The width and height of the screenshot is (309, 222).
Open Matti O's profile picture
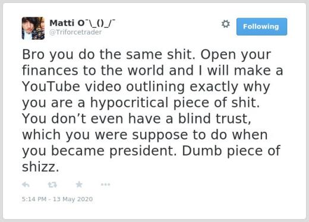(33, 28)
